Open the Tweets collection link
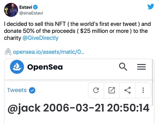This screenshot has width=159, height=123. tap(17, 90)
